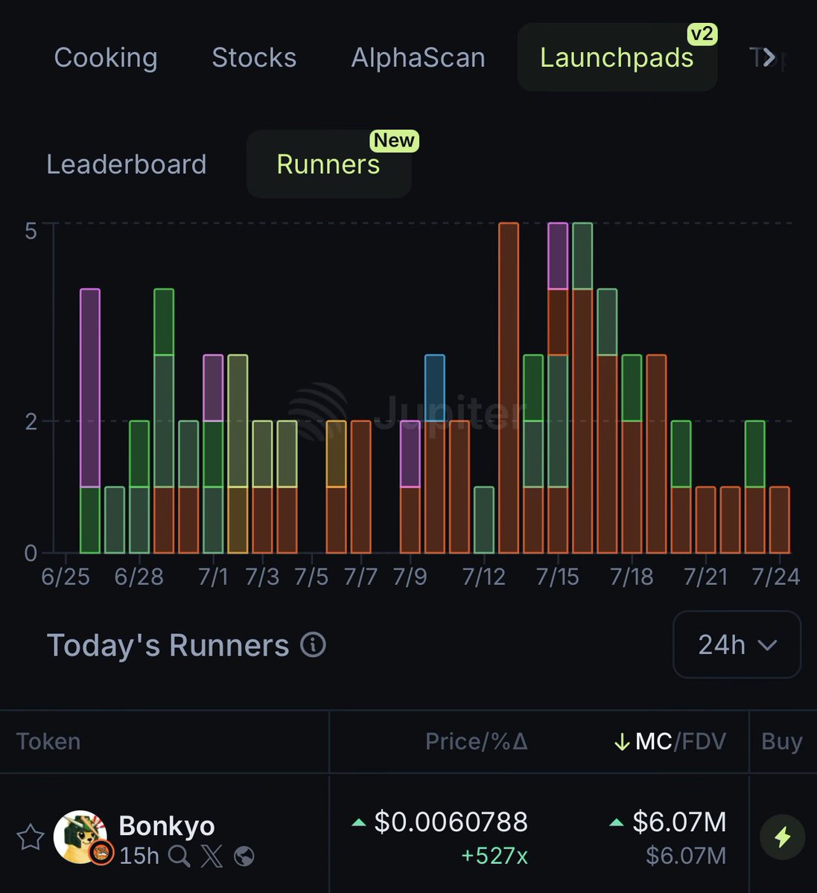Click the Bonkyo price $0.0060788
Image resolution: width=817 pixels, height=893 pixels.
click(x=451, y=822)
